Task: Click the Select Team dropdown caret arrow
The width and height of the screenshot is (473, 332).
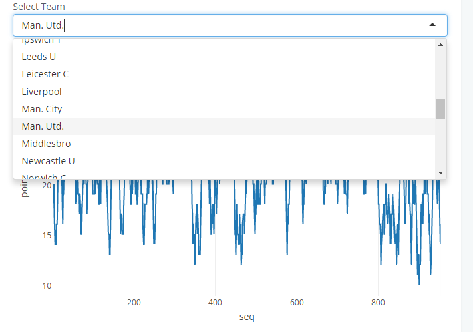Action: tap(432, 25)
